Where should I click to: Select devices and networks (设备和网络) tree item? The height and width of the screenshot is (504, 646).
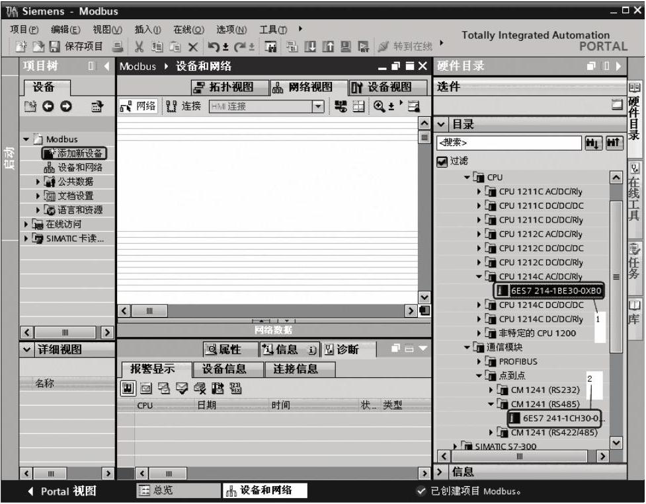(x=73, y=168)
